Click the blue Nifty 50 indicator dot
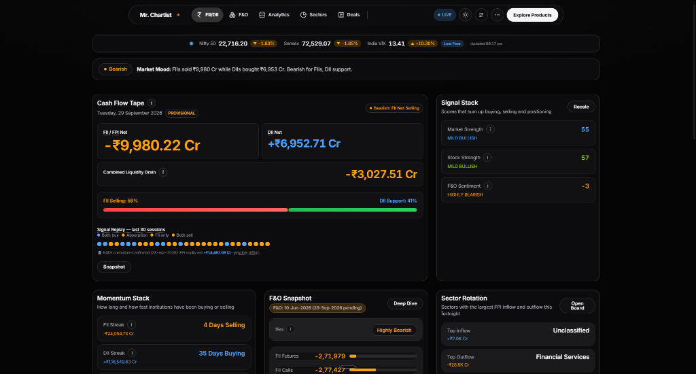Screen dimensions: 696x374 191,44
